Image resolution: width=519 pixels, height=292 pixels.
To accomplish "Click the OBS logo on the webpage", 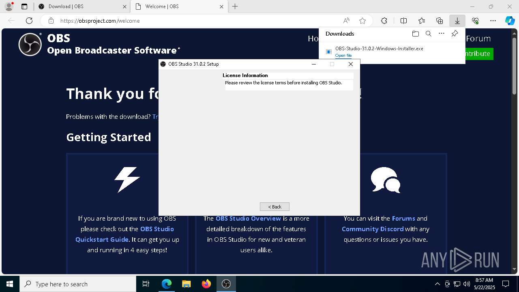I will [30, 44].
